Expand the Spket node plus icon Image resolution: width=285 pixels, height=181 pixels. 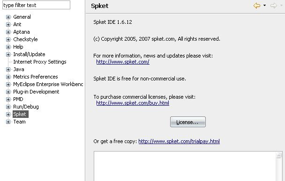8,114
